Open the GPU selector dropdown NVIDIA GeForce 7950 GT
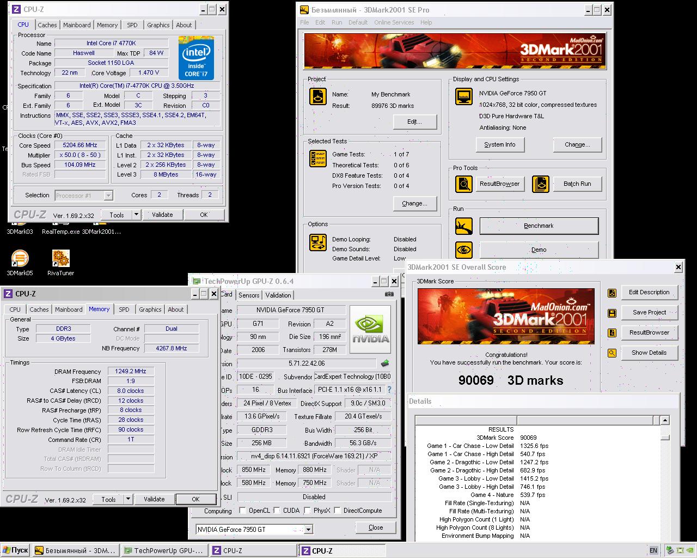The width and height of the screenshot is (697, 558). pos(309,530)
